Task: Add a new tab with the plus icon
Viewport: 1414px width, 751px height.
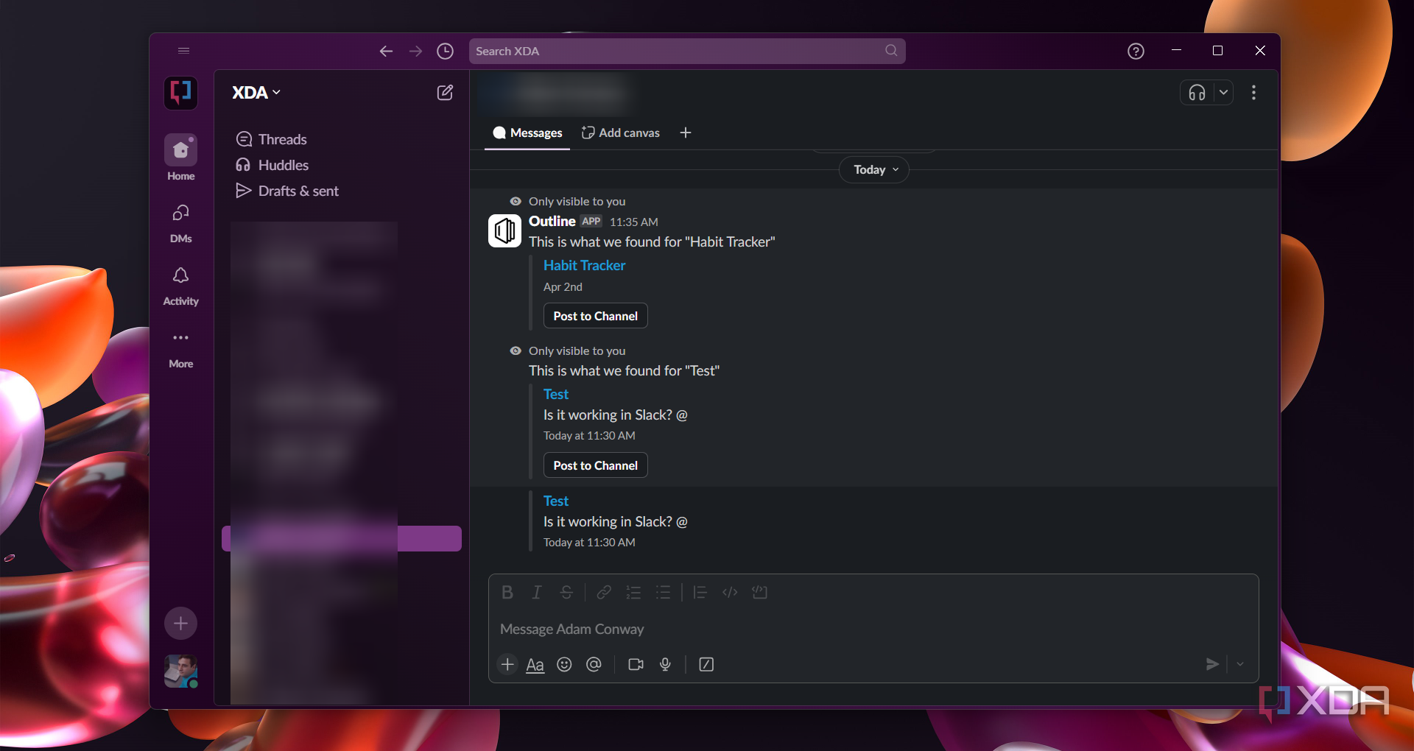Action: tap(686, 133)
